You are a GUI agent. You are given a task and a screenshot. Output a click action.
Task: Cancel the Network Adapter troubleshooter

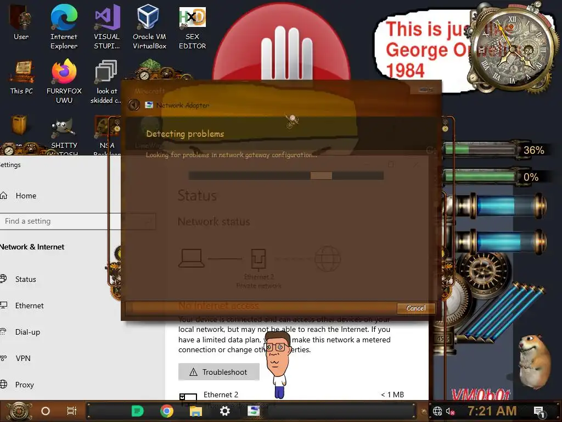[416, 308]
